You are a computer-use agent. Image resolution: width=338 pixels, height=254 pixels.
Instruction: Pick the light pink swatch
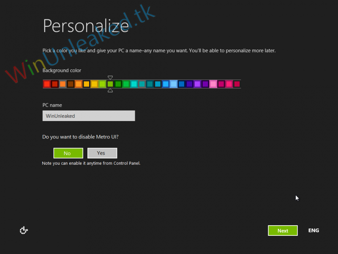[x=213, y=84]
